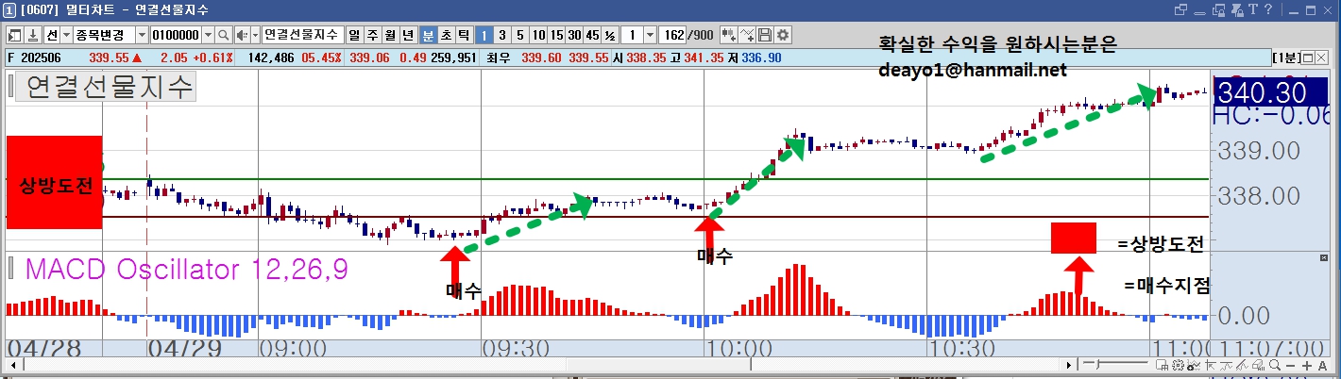
Task: Click the minus zoom out icon
Action: [1291, 365]
